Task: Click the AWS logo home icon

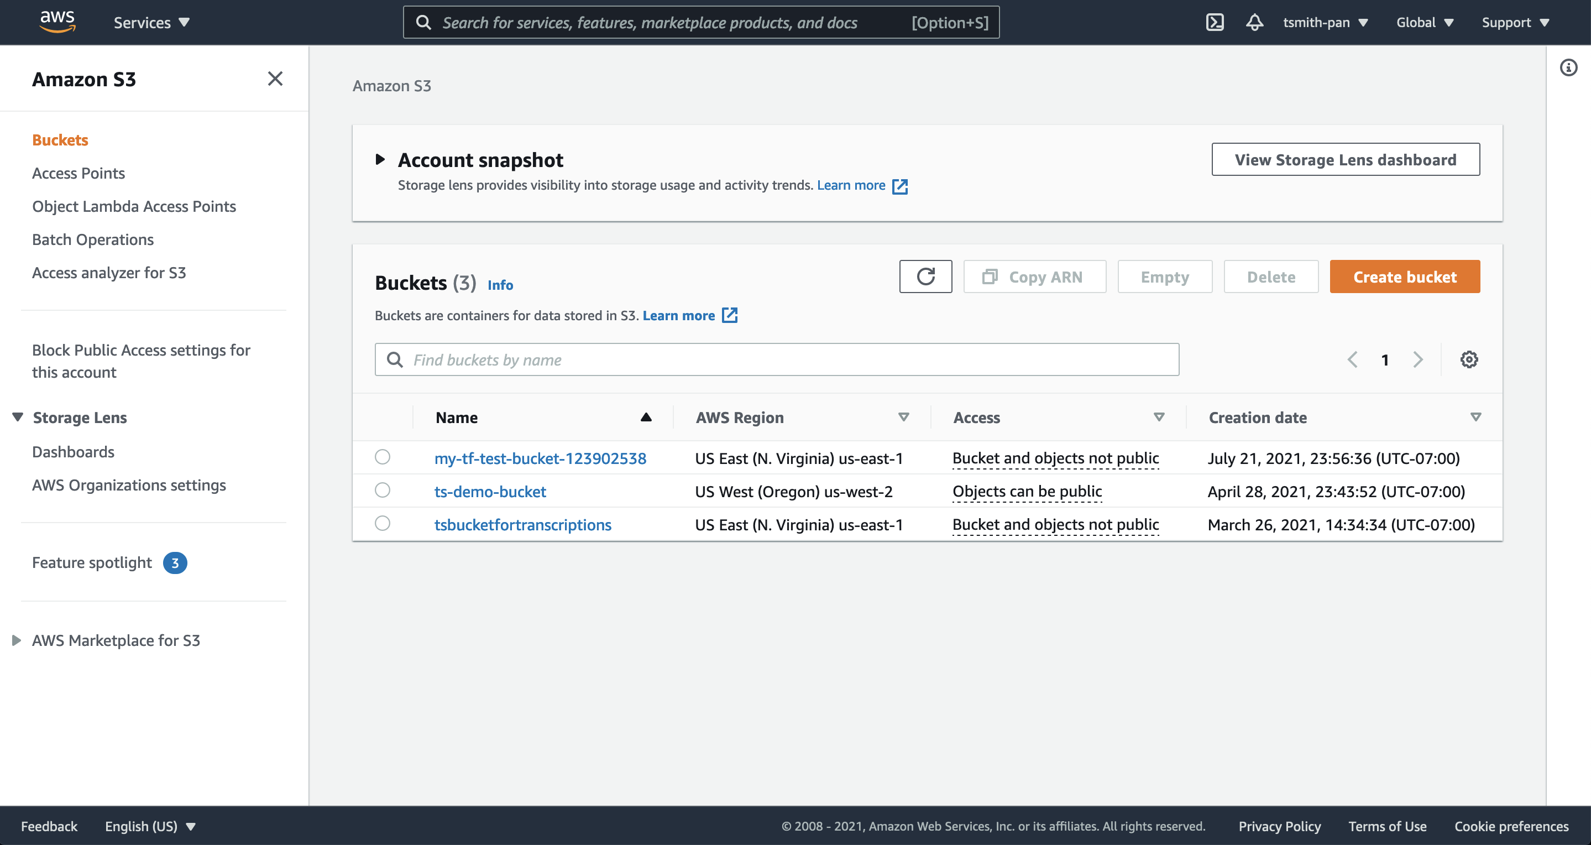Action: coord(57,22)
